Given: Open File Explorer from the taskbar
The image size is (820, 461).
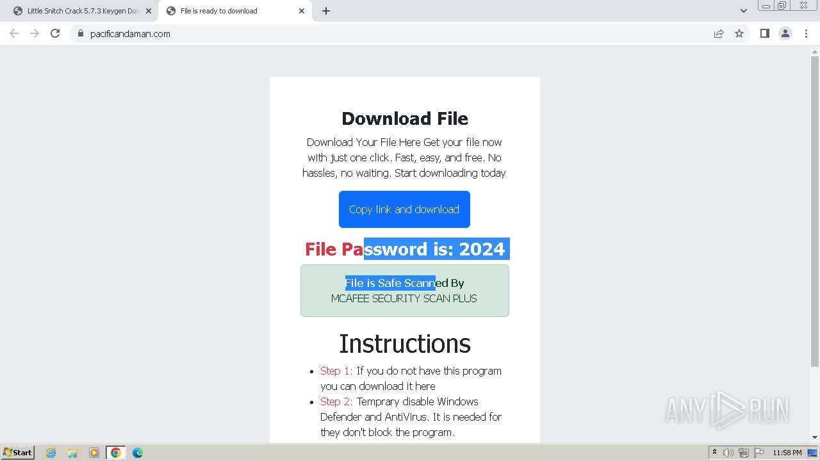Looking at the screenshot, I should (72, 453).
